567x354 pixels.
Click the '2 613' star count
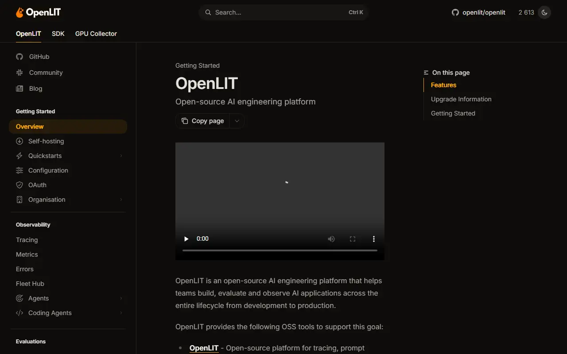pos(526,12)
